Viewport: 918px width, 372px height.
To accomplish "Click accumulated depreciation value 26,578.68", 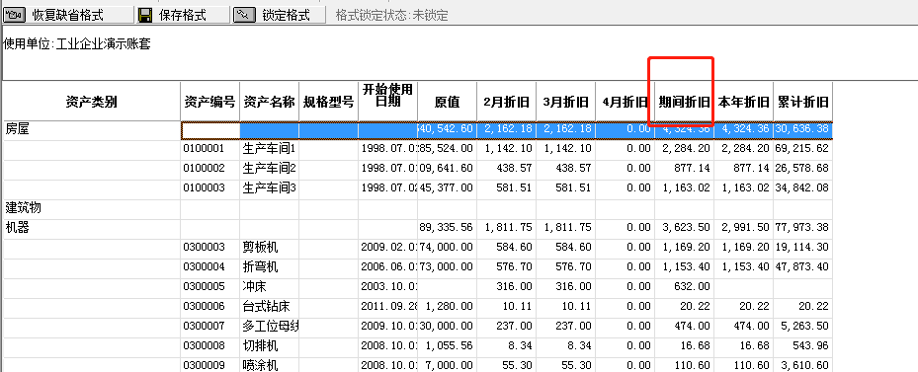I will [x=803, y=169].
